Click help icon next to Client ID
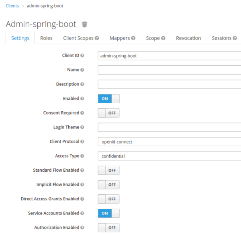241x235 pixels. coord(82,56)
